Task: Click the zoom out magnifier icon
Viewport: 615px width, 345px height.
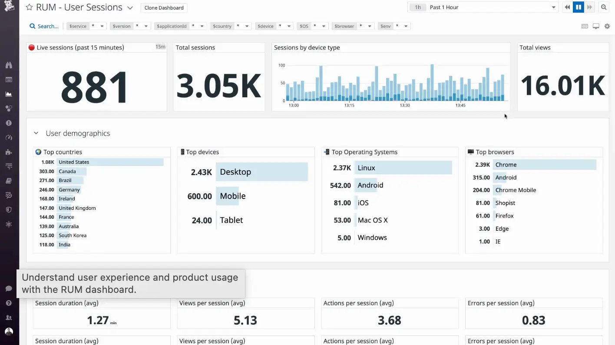Action: coord(604,7)
